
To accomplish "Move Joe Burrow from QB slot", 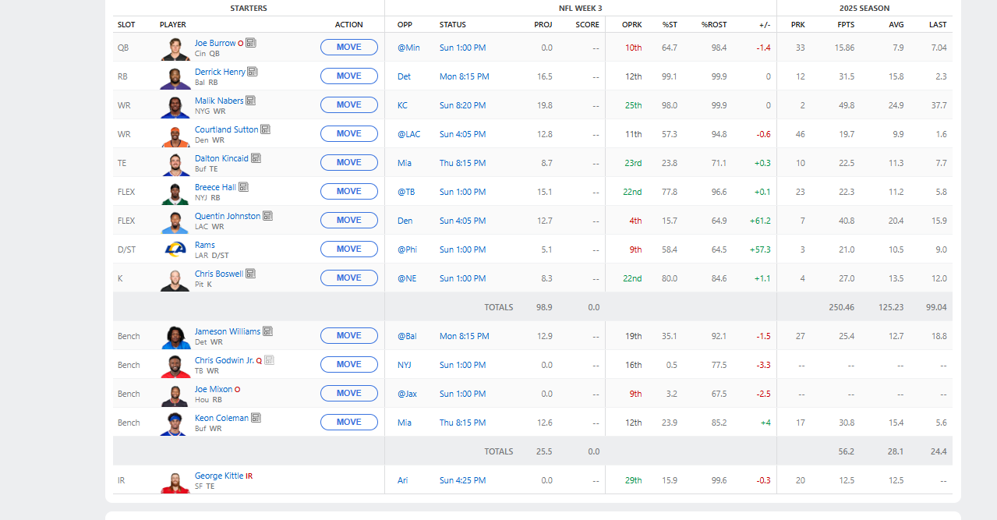I will pyautogui.click(x=349, y=48).
